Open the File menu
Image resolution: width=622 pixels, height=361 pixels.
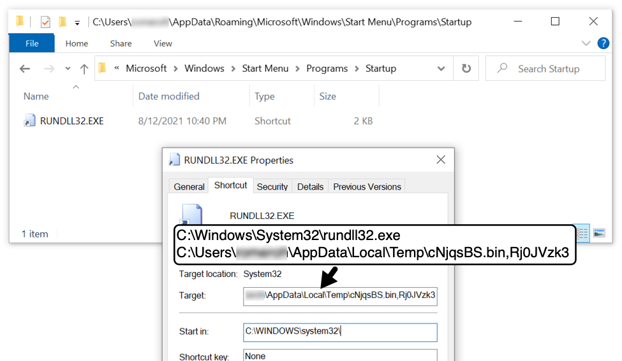[31, 43]
